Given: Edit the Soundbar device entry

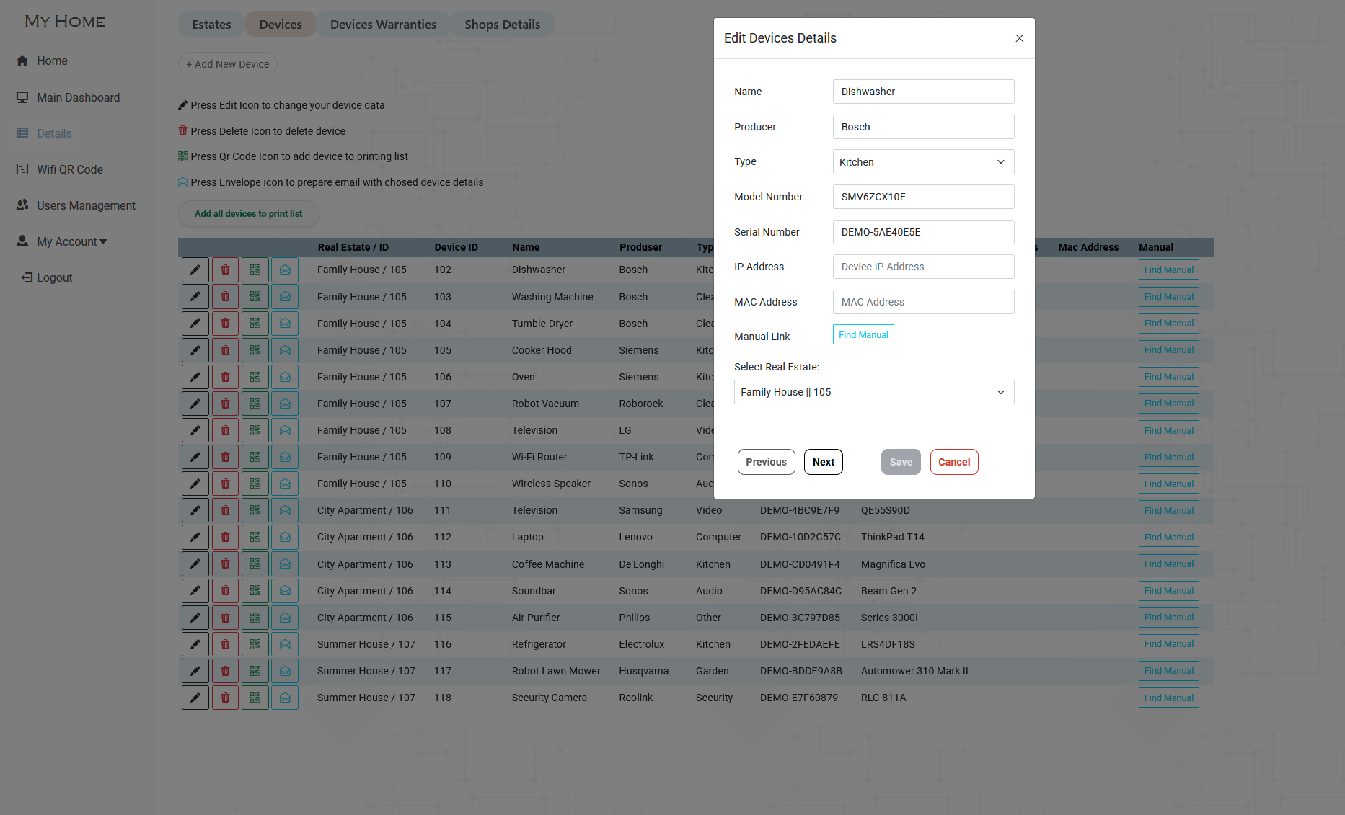Looking at the screenshot, I should pos(195,591).
